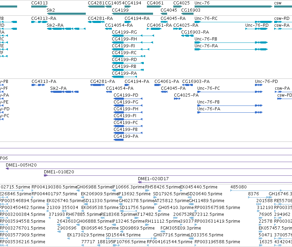Select EST RP004190380.5prime
This screenshot has width=292, height=247.
[54, 187]
